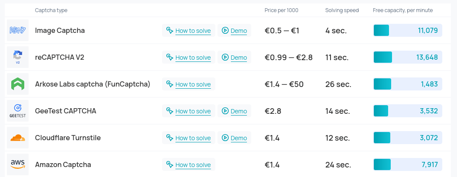Click the Free capacity, per minute header

[402, 10]
